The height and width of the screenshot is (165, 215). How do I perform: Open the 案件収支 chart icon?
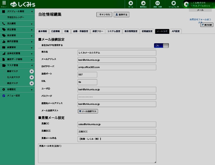[143, 3]
